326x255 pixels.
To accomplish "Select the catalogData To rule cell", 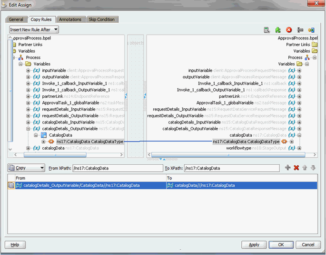I will coord(242,185).
